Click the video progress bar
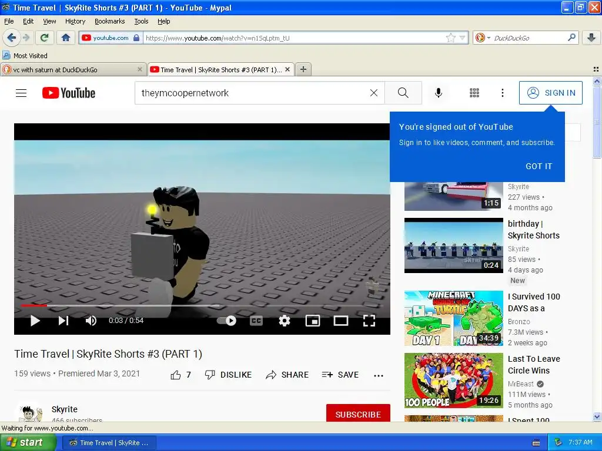Viewport: 602px width, 451px height. point(202,305)
